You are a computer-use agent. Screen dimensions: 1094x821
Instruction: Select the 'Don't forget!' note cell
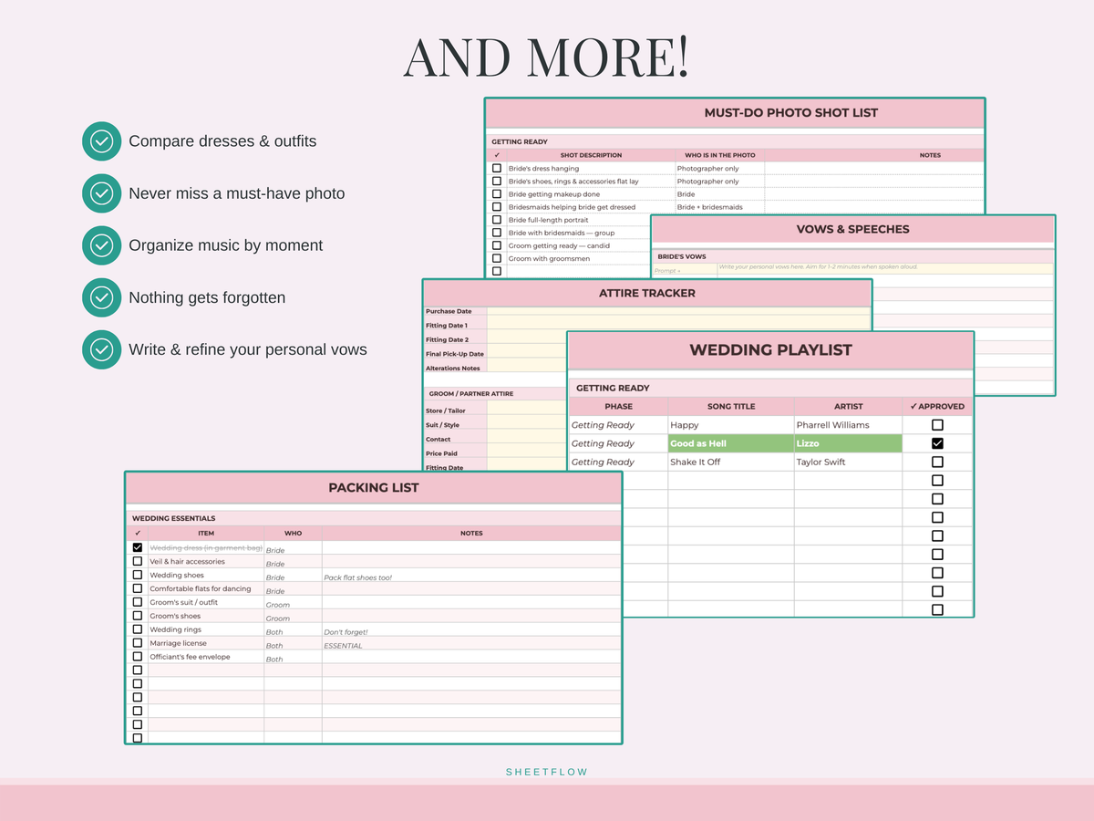(471, 631)
